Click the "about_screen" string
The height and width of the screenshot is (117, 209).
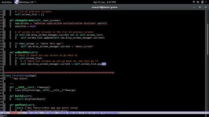point(84,46)
